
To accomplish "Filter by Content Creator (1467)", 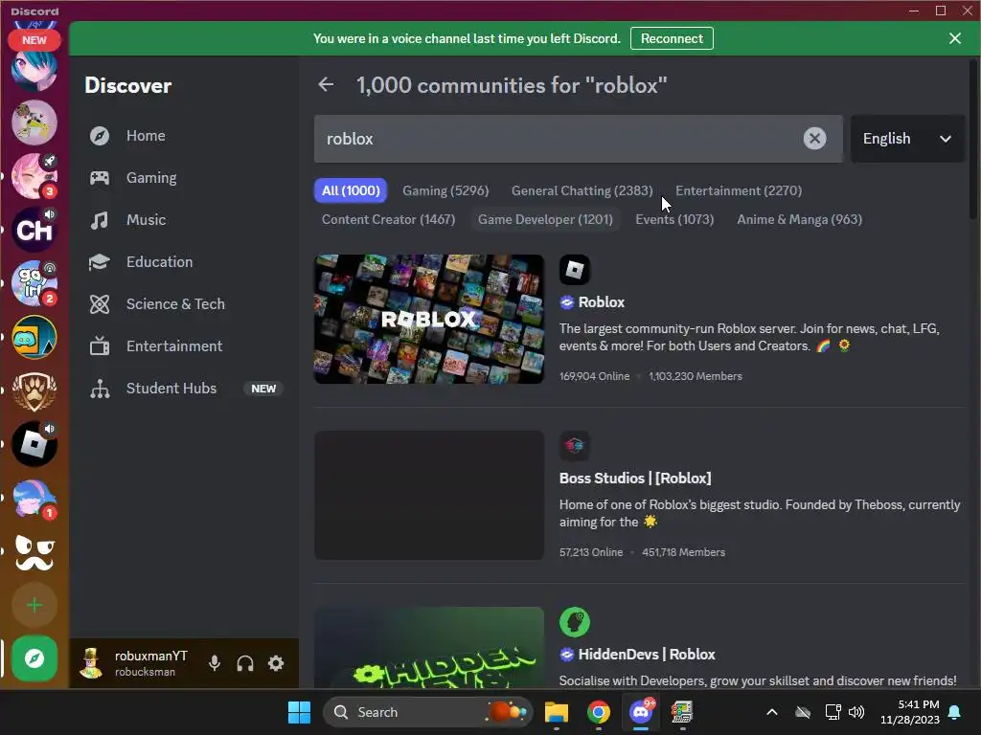I will pyautogui.click(x=388, y=219).
